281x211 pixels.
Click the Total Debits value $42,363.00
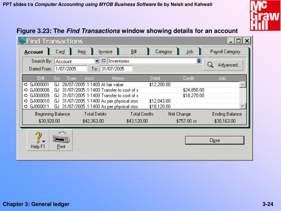click(93, 121)
